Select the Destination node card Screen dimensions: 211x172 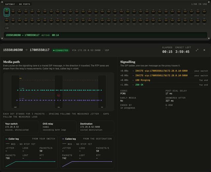96,127
